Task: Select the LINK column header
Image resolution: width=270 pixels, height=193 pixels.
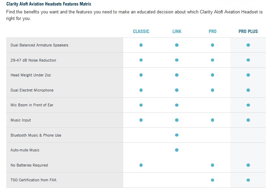Action: pyautogui.click(x=177, y=31)
